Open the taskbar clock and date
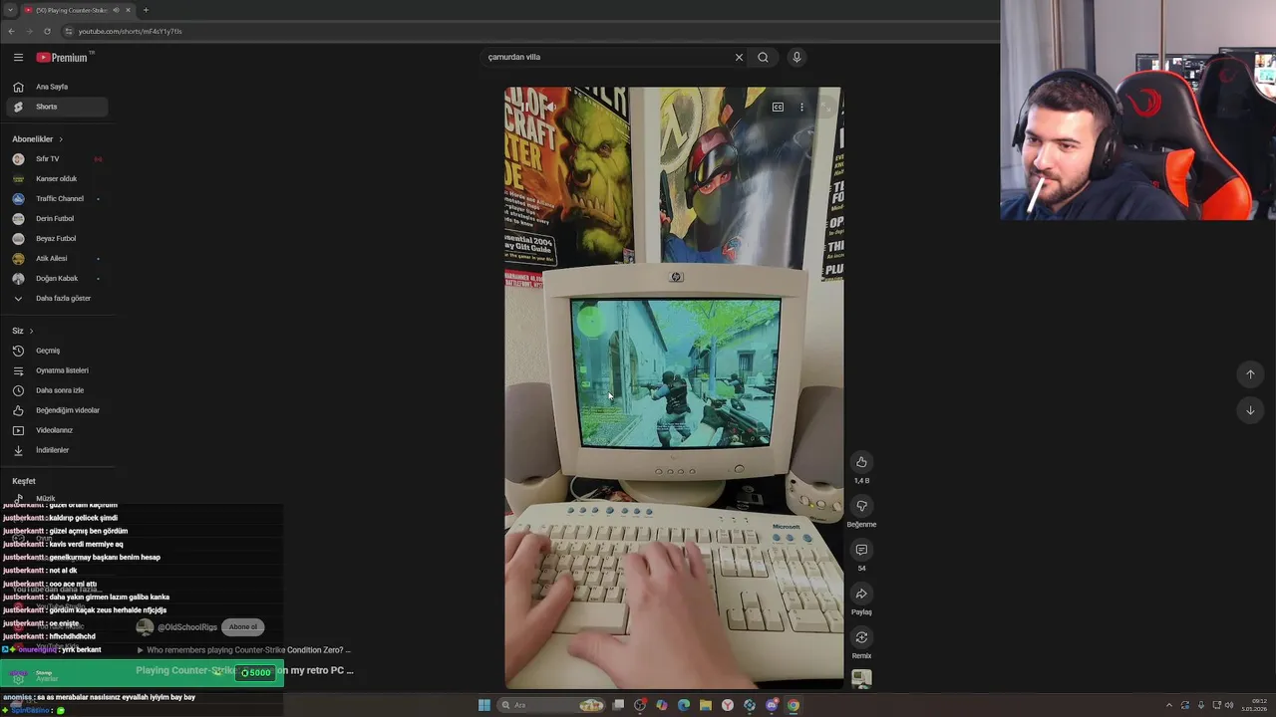The width and height of the screenshot is (1276, 717). tap(1253, 705)
